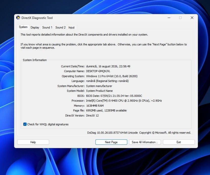Click the Processor: field label
Image resolution: width=210 pixels, height=175 pixels.
click(x=78, y=101)
